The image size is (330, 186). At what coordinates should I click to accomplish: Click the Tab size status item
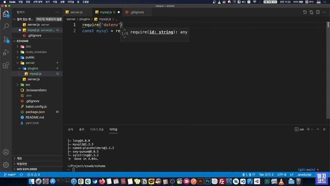coord(266,175)
